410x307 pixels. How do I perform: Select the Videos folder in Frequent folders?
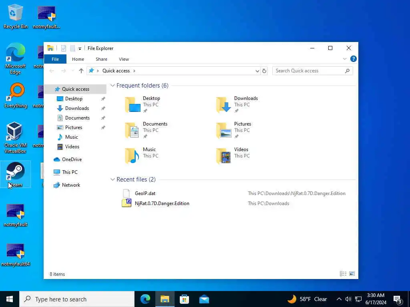point(233,155)
